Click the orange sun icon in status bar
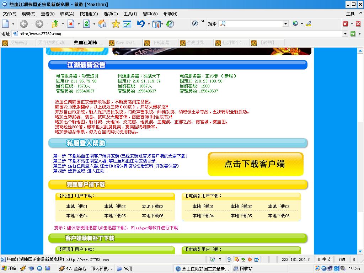364x273 pixels. [x=250, y=259]
